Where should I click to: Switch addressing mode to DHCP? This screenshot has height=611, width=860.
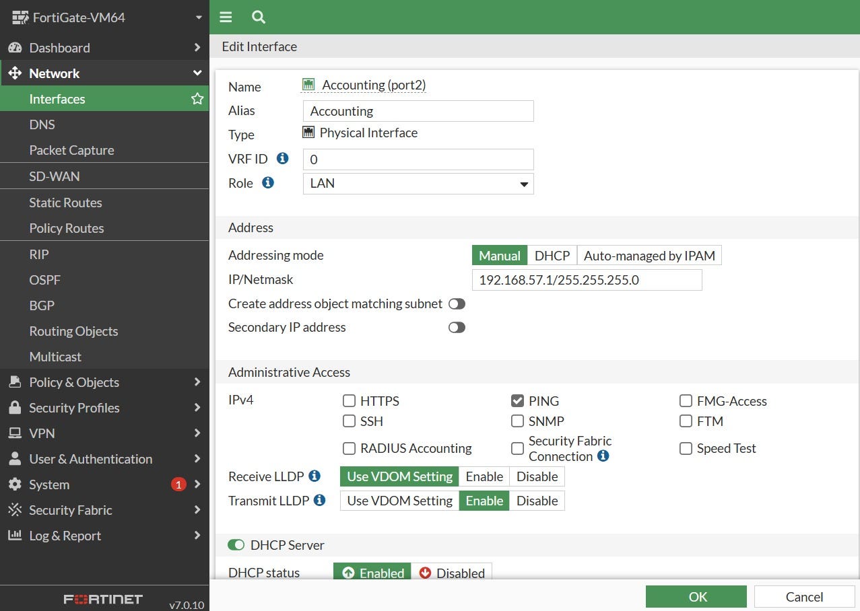coord(552,255)
